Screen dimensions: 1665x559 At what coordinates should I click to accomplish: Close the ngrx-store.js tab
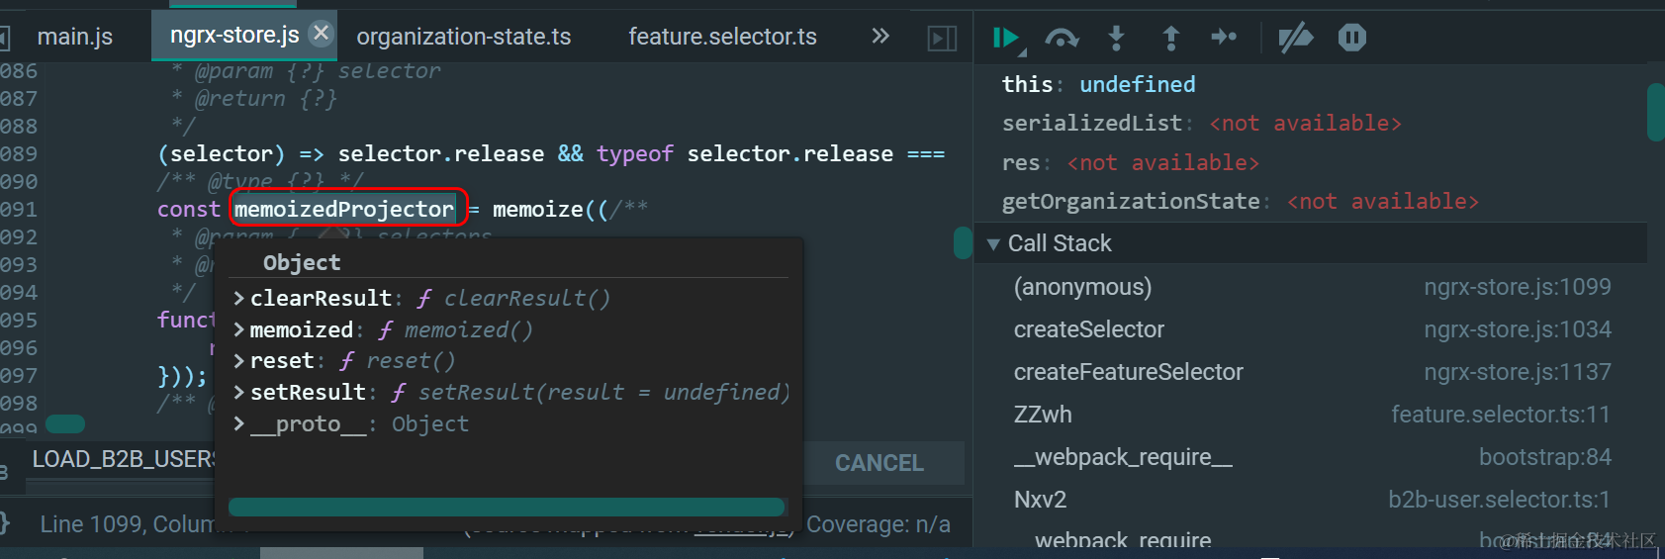pos(321,34)
